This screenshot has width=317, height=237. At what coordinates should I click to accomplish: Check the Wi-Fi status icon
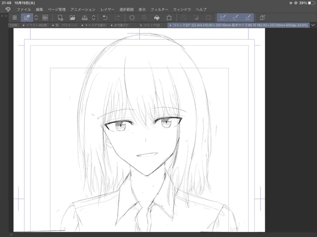click(291, 3)
